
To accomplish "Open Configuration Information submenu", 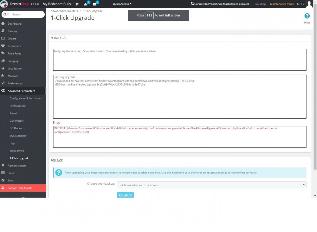I will [25, 98].
